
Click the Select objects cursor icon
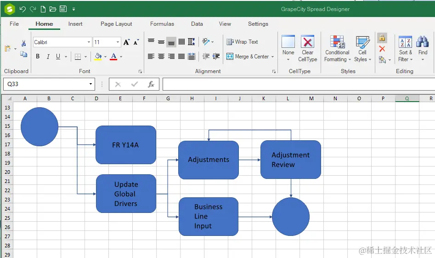coord(382,60)
